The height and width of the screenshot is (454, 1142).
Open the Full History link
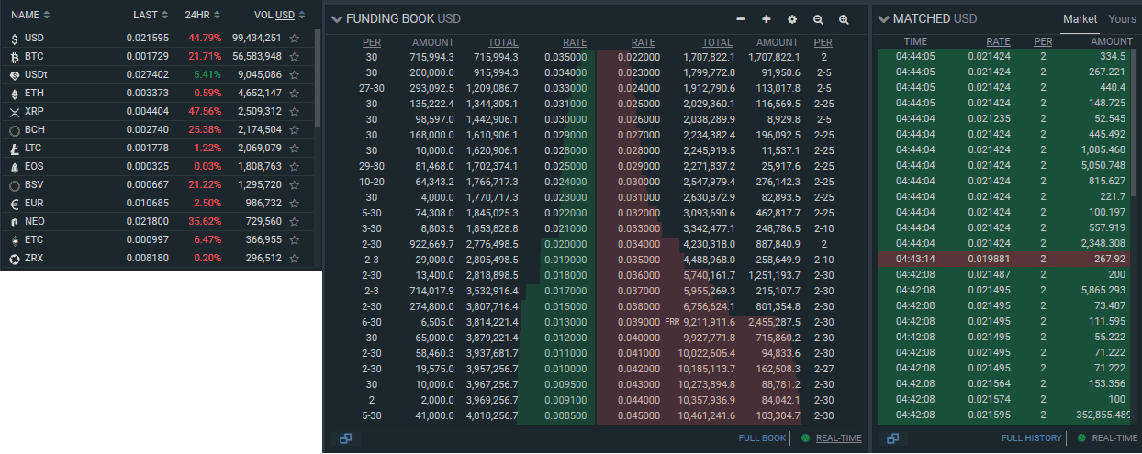tap(1031, 438)
